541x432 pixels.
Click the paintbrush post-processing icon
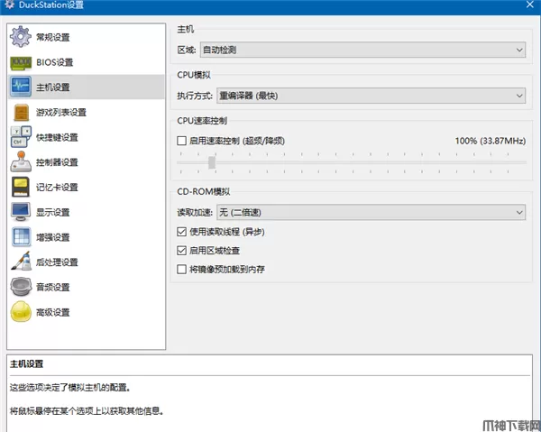21,262
